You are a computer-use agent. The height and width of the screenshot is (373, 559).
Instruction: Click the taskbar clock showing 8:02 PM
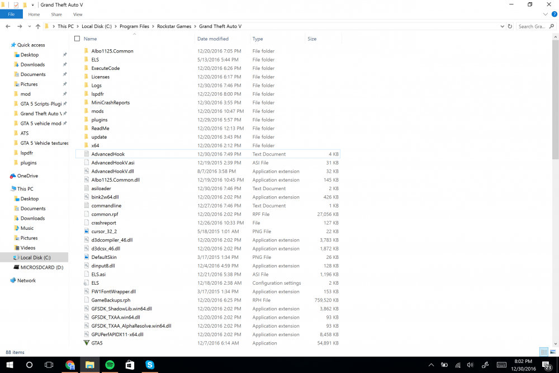[523, 365]
